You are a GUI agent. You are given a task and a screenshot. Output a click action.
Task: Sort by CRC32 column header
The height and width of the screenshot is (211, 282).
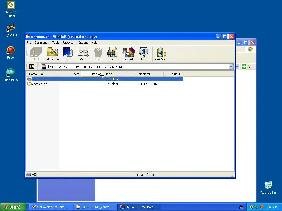(x=173, y=74)
